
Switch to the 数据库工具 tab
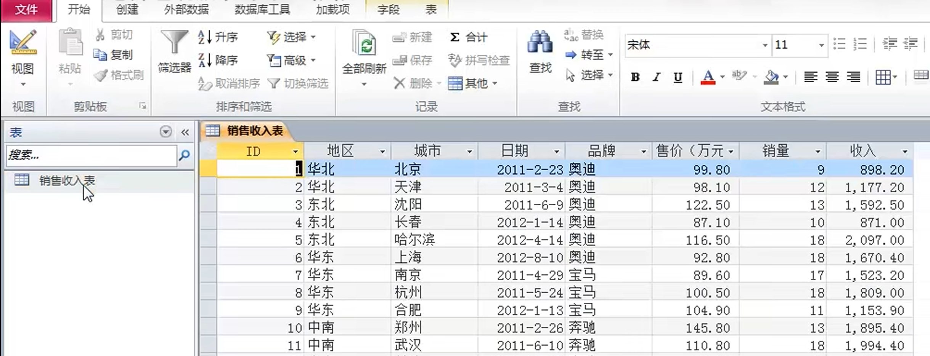click(262, 10)
